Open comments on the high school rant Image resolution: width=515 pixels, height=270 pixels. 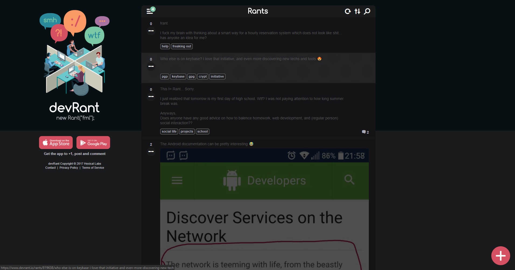365,132
